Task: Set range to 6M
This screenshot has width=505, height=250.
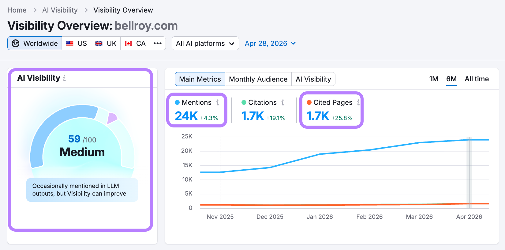Action: (451, 79)
